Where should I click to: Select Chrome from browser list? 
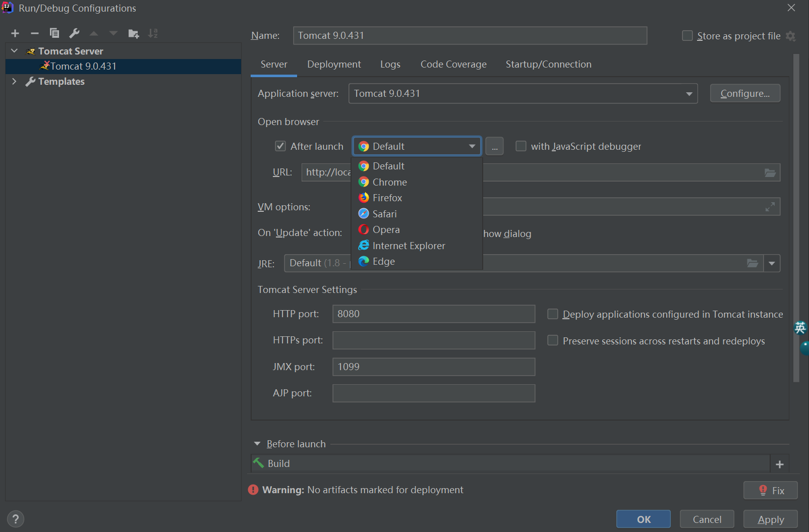pyautogui.click(x=417, y=182)
